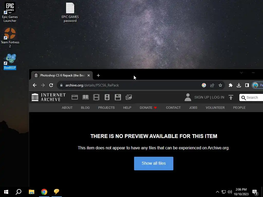This screenshot has height=197, width=263.
Task: Go back in Chrome browser
Action: [x=35, y=85]
